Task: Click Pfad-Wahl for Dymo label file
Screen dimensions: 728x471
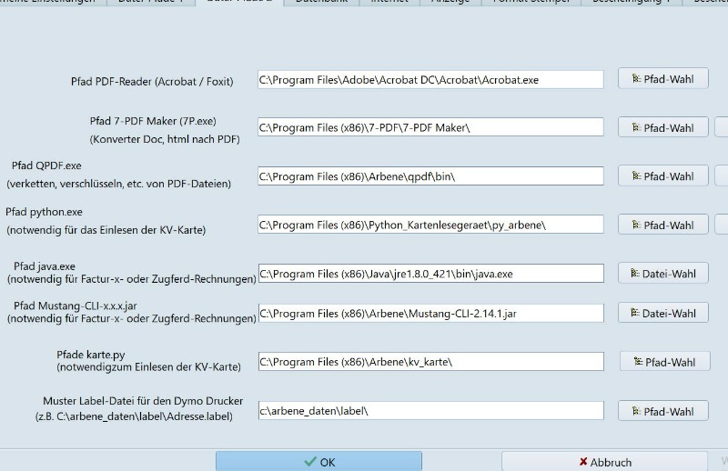Action: pos(662,411)
